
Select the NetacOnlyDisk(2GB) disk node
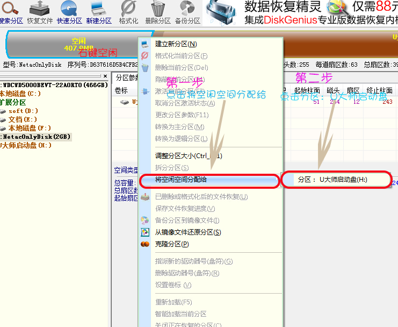pos(37,137)
